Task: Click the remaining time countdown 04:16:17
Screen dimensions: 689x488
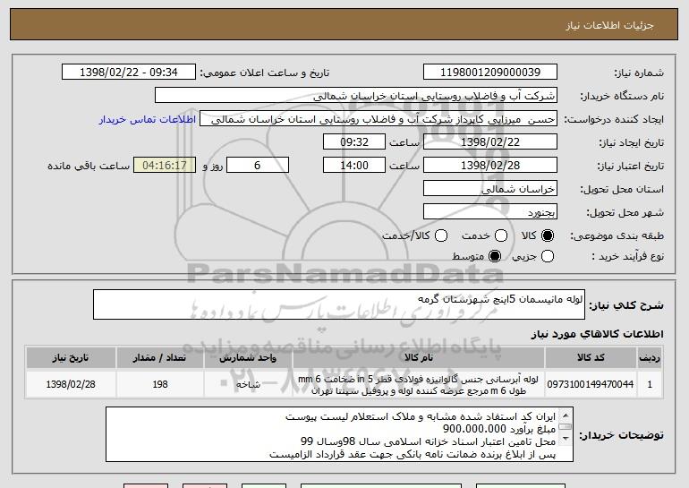Action: point(165,166)
